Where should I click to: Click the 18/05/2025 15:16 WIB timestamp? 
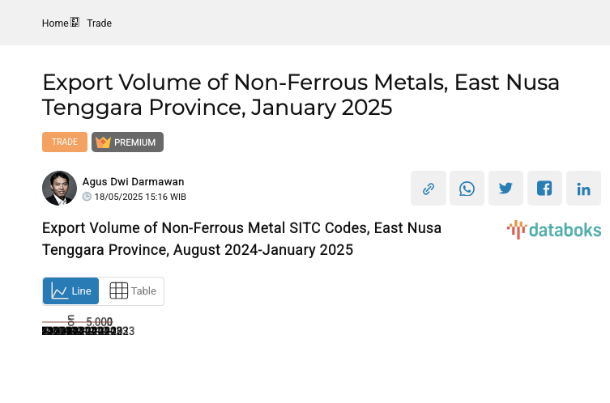140,197
